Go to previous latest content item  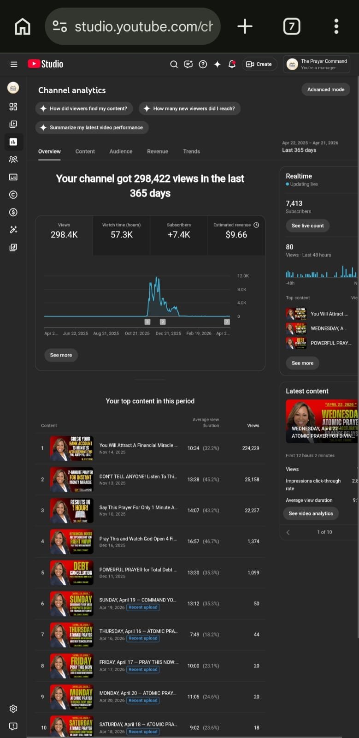(288, 532)
